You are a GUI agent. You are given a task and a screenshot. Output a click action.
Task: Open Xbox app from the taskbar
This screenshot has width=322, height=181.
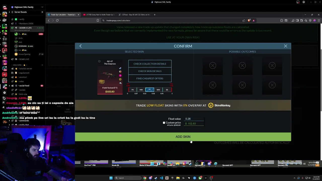tap(200, 178)
